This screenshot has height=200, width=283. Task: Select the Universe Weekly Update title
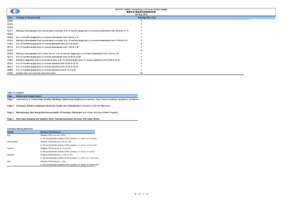pyautogui.click(x=141, y=9)
